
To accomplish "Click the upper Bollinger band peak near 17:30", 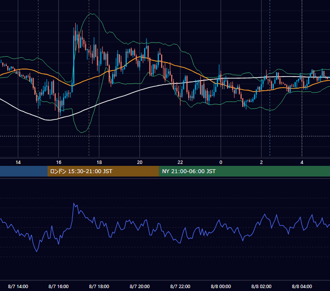I will (x=91, y=14).
